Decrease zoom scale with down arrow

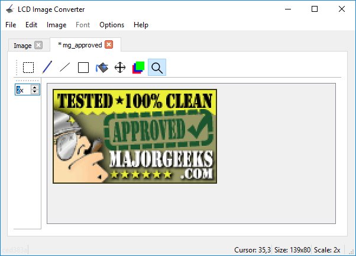pos(35,92)
